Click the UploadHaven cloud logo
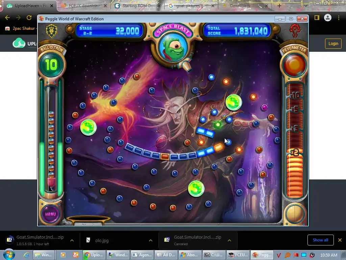The width and height of the screenshot is (346, 260). pos(19,43)
